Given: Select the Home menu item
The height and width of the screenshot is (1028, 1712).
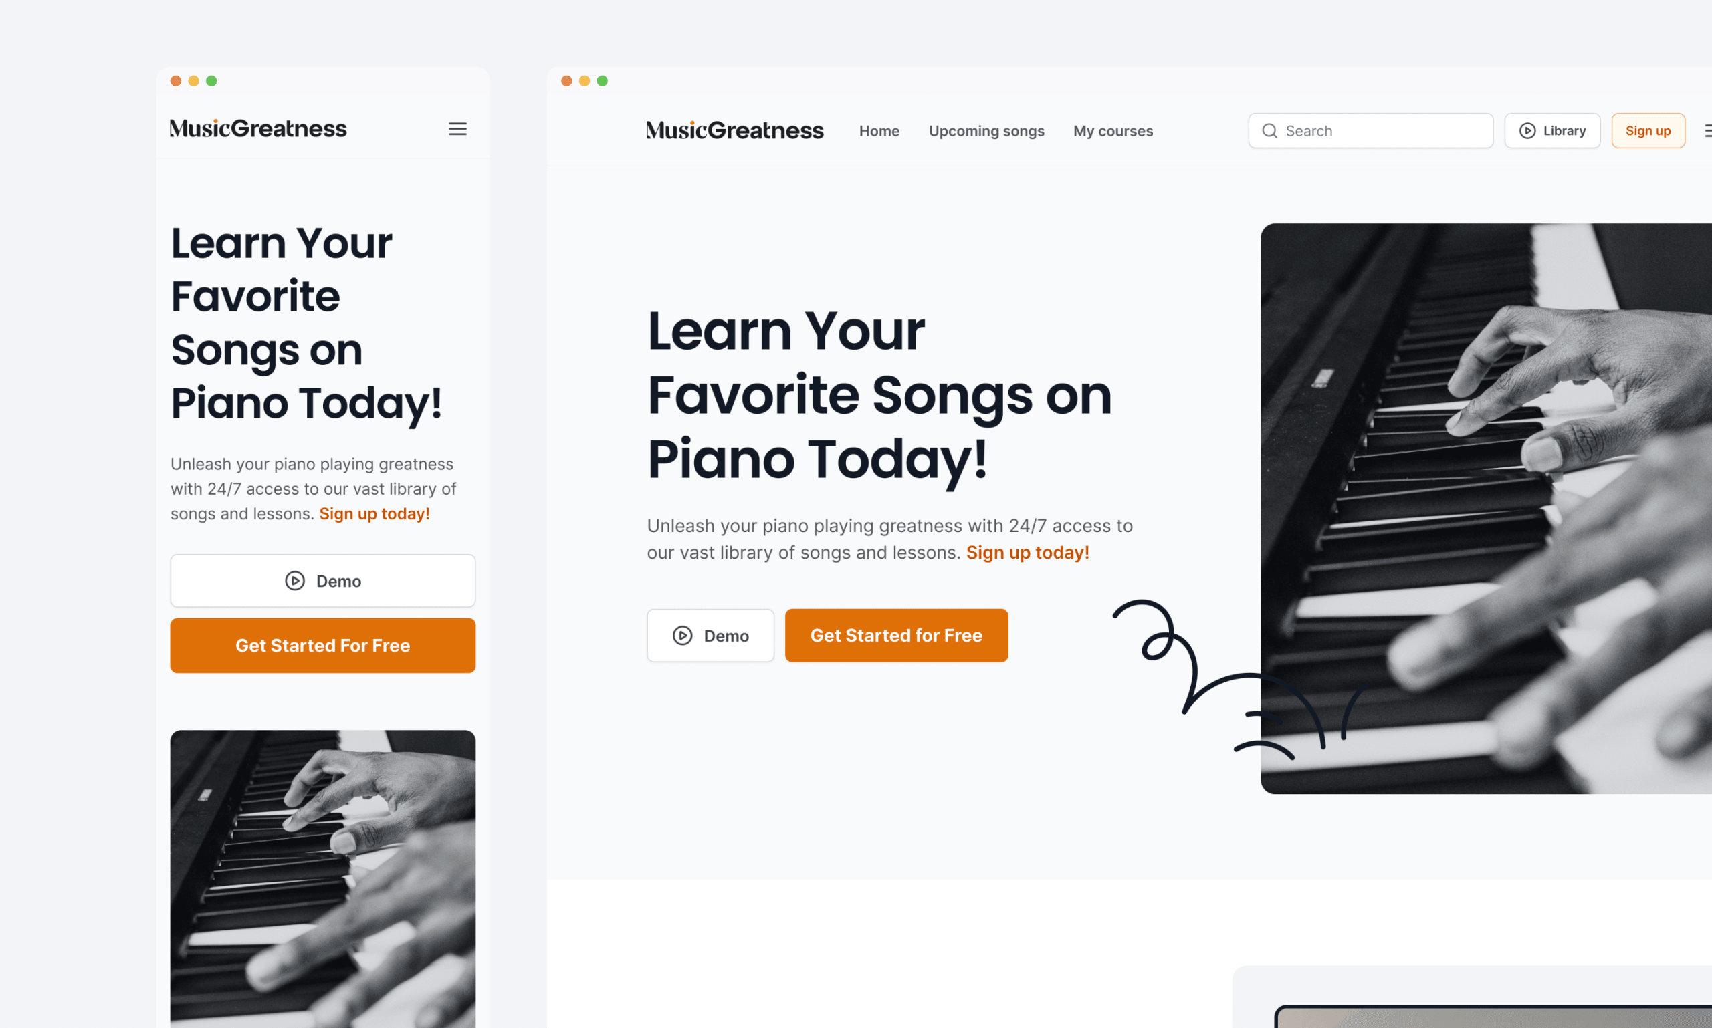Looking at the screenshot, I should [x=879, y=131].
